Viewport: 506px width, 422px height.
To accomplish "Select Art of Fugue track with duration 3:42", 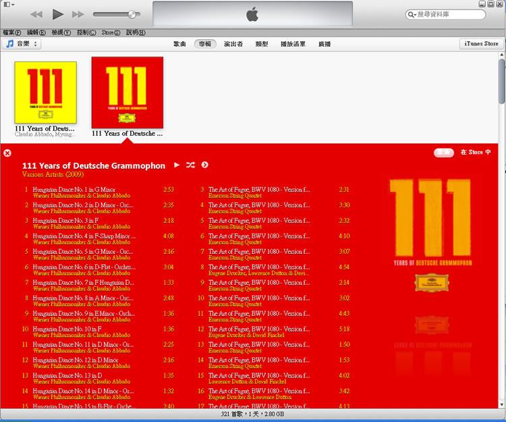I will pyautogui.click(x=259, y=391).
